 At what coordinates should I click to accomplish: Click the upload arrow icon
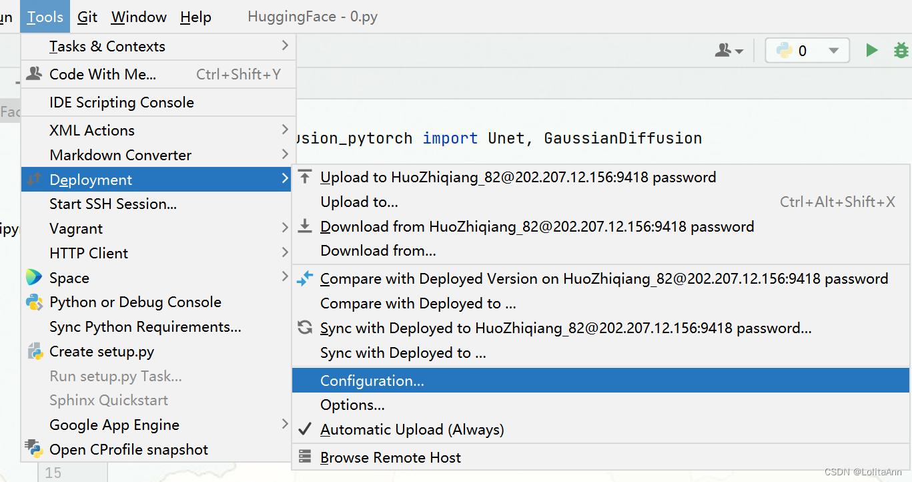point(305,176)
